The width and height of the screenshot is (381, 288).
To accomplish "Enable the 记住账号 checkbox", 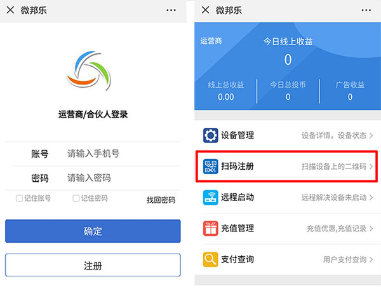I will (19, 198).
